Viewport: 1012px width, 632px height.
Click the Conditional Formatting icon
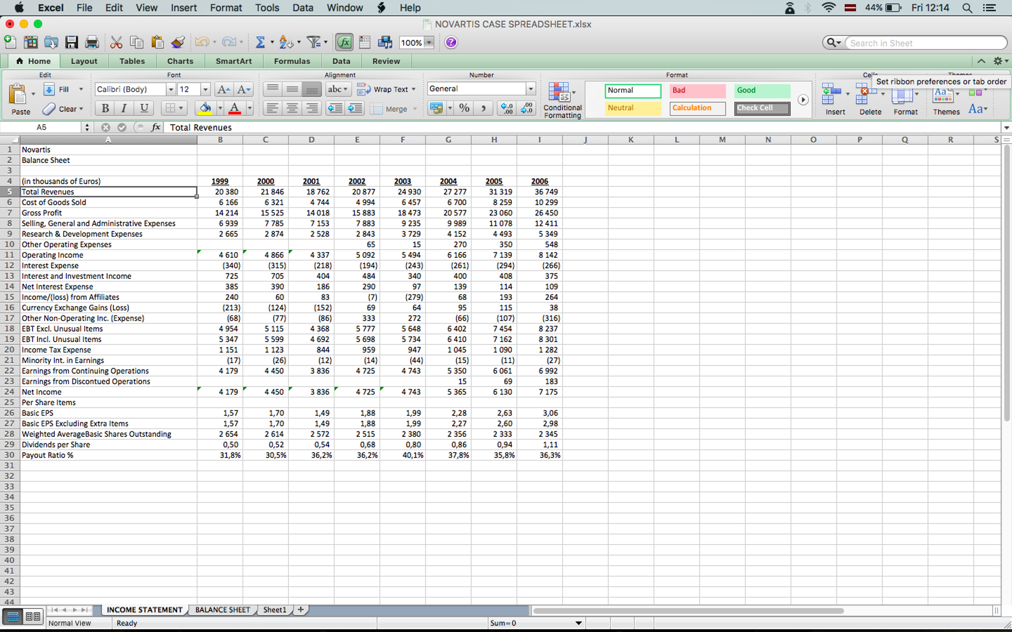(x=559, y=92)
